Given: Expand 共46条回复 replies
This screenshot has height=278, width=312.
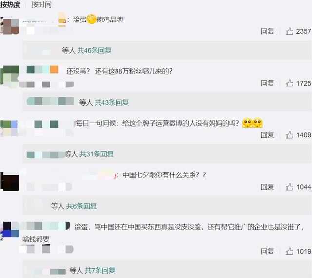Looking at the screenshot, I should (x=94, y=50).
